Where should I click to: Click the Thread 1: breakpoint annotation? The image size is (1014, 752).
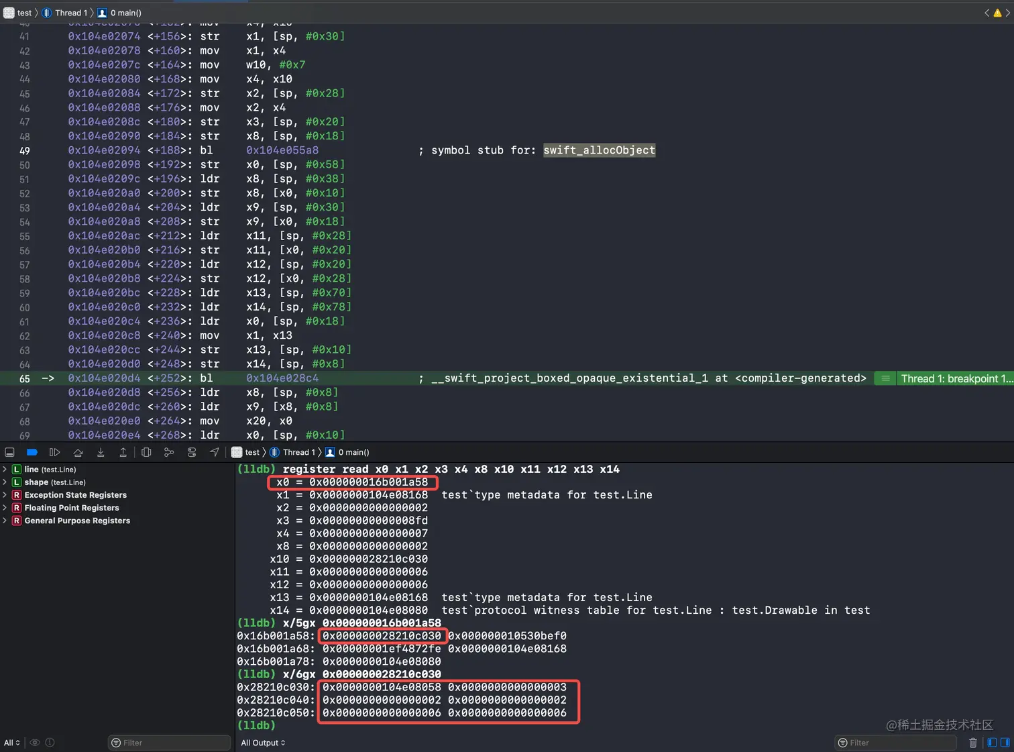tap(957, 378)
